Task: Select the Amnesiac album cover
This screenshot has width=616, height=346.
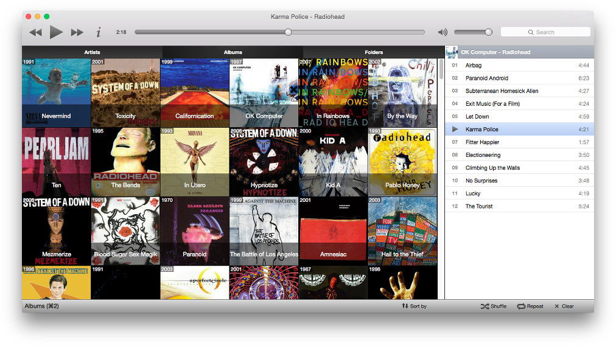Action: [x=333, y=230]
